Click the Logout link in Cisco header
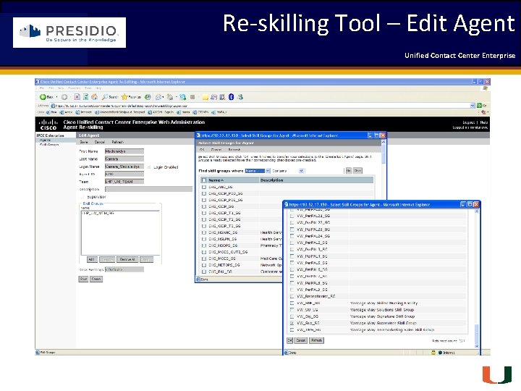Image resolution: width=521 pixels, height=391 pixels. point(468,122)
